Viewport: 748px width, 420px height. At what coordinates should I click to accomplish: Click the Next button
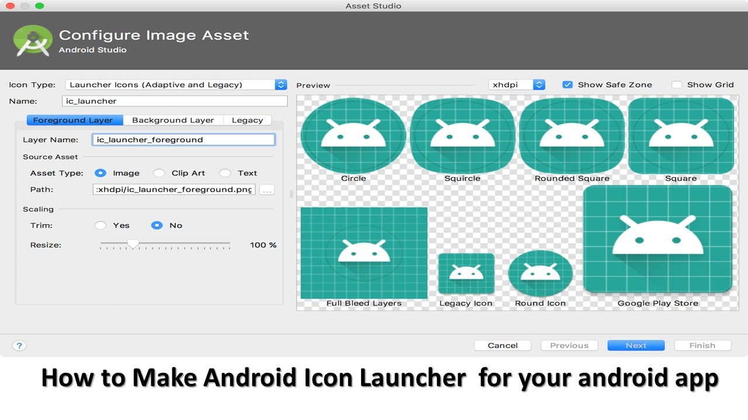(x=636, y=345)
